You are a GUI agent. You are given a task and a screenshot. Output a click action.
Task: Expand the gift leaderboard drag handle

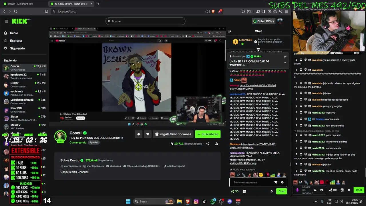coord(258,49)
